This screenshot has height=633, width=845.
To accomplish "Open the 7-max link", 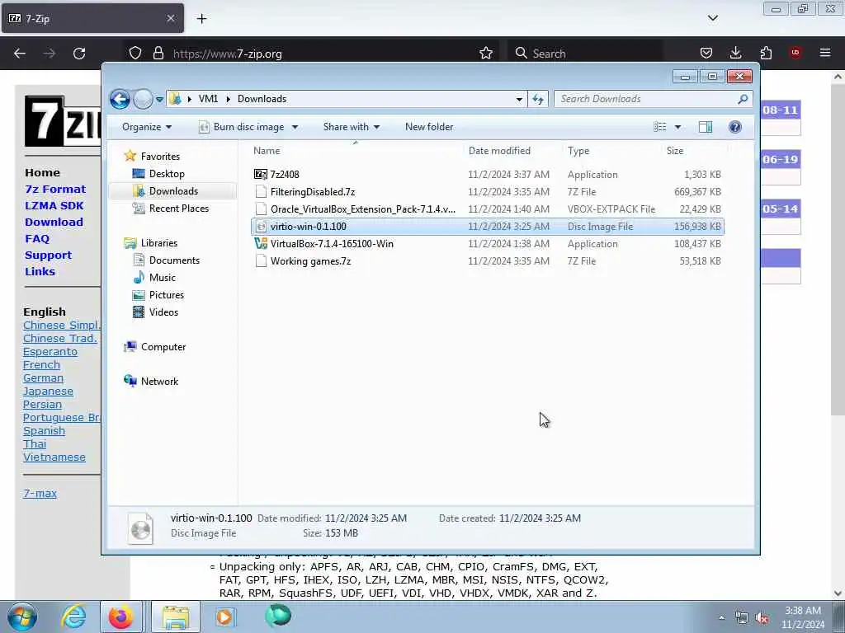I will [x=40, y=493].
